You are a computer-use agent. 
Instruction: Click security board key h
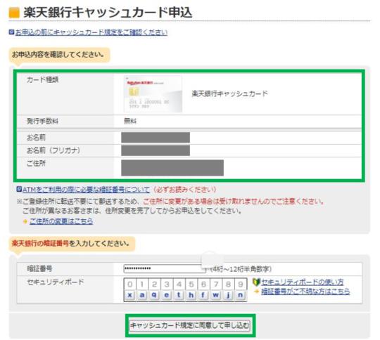(x=191, y=295)
